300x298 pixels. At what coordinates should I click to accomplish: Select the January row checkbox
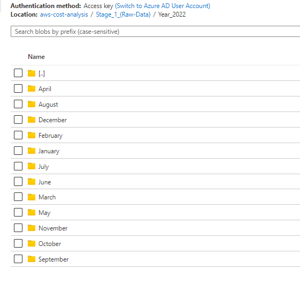tap(18, 151)
